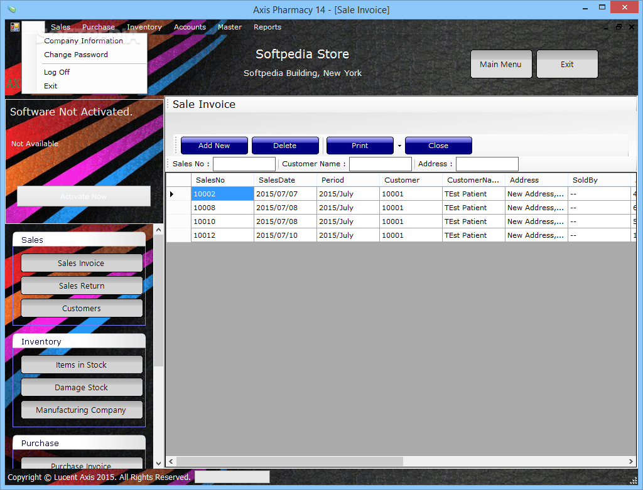Minimize the inner Sale Invoice window
Image resolution: width=643 pixels, height=490 pixels.
[606, 28]
